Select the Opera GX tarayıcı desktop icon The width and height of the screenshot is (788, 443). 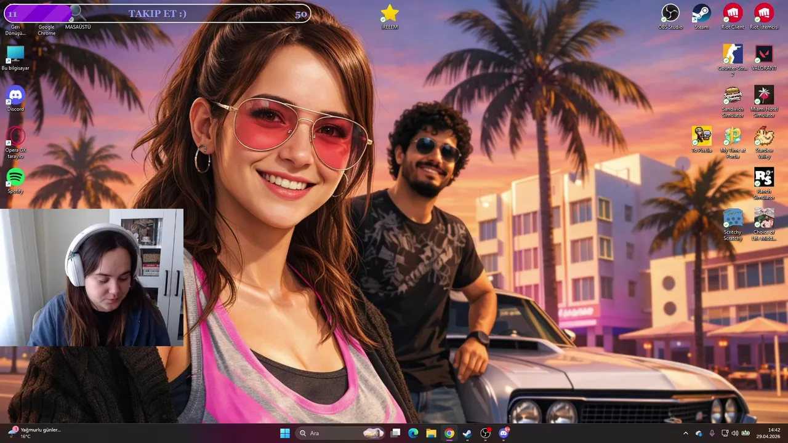15,143
